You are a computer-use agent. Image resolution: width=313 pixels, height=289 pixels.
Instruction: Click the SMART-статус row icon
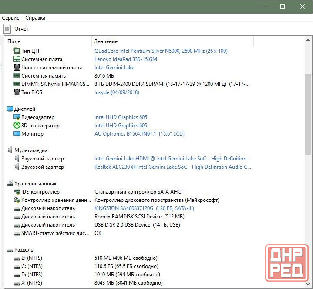click(x=17, y=234)
